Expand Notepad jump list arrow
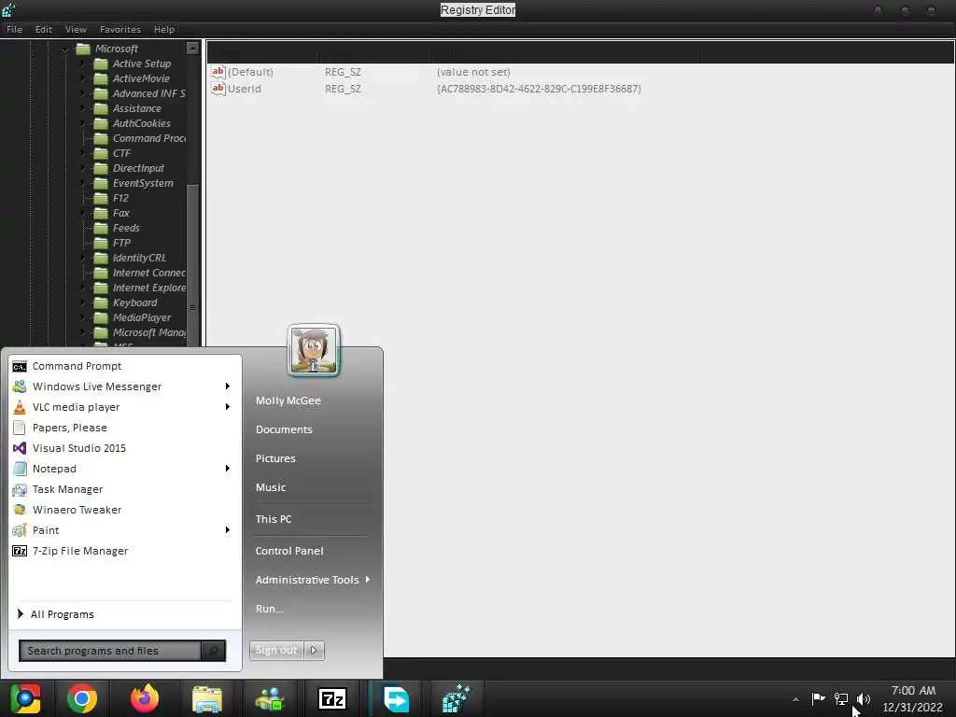The image size is (956, 717). (228, 469)
